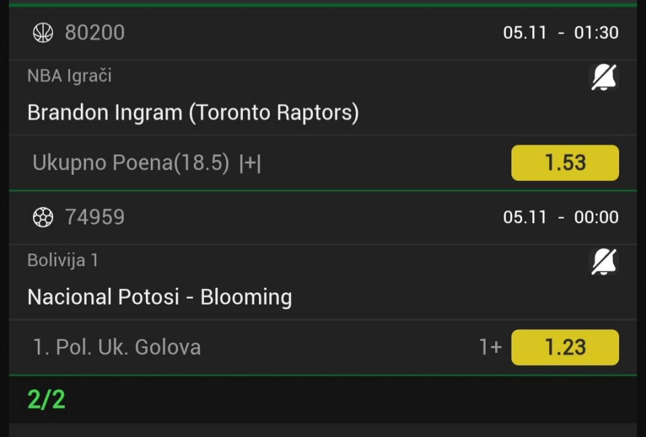Click the basketball icon next to 80200
The height and width of the screenshot is (437, 646).
pyautogui.click(x=43, y=33)
